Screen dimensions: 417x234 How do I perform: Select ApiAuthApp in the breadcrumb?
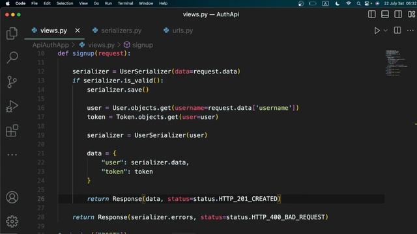click(x=51, y=45)
